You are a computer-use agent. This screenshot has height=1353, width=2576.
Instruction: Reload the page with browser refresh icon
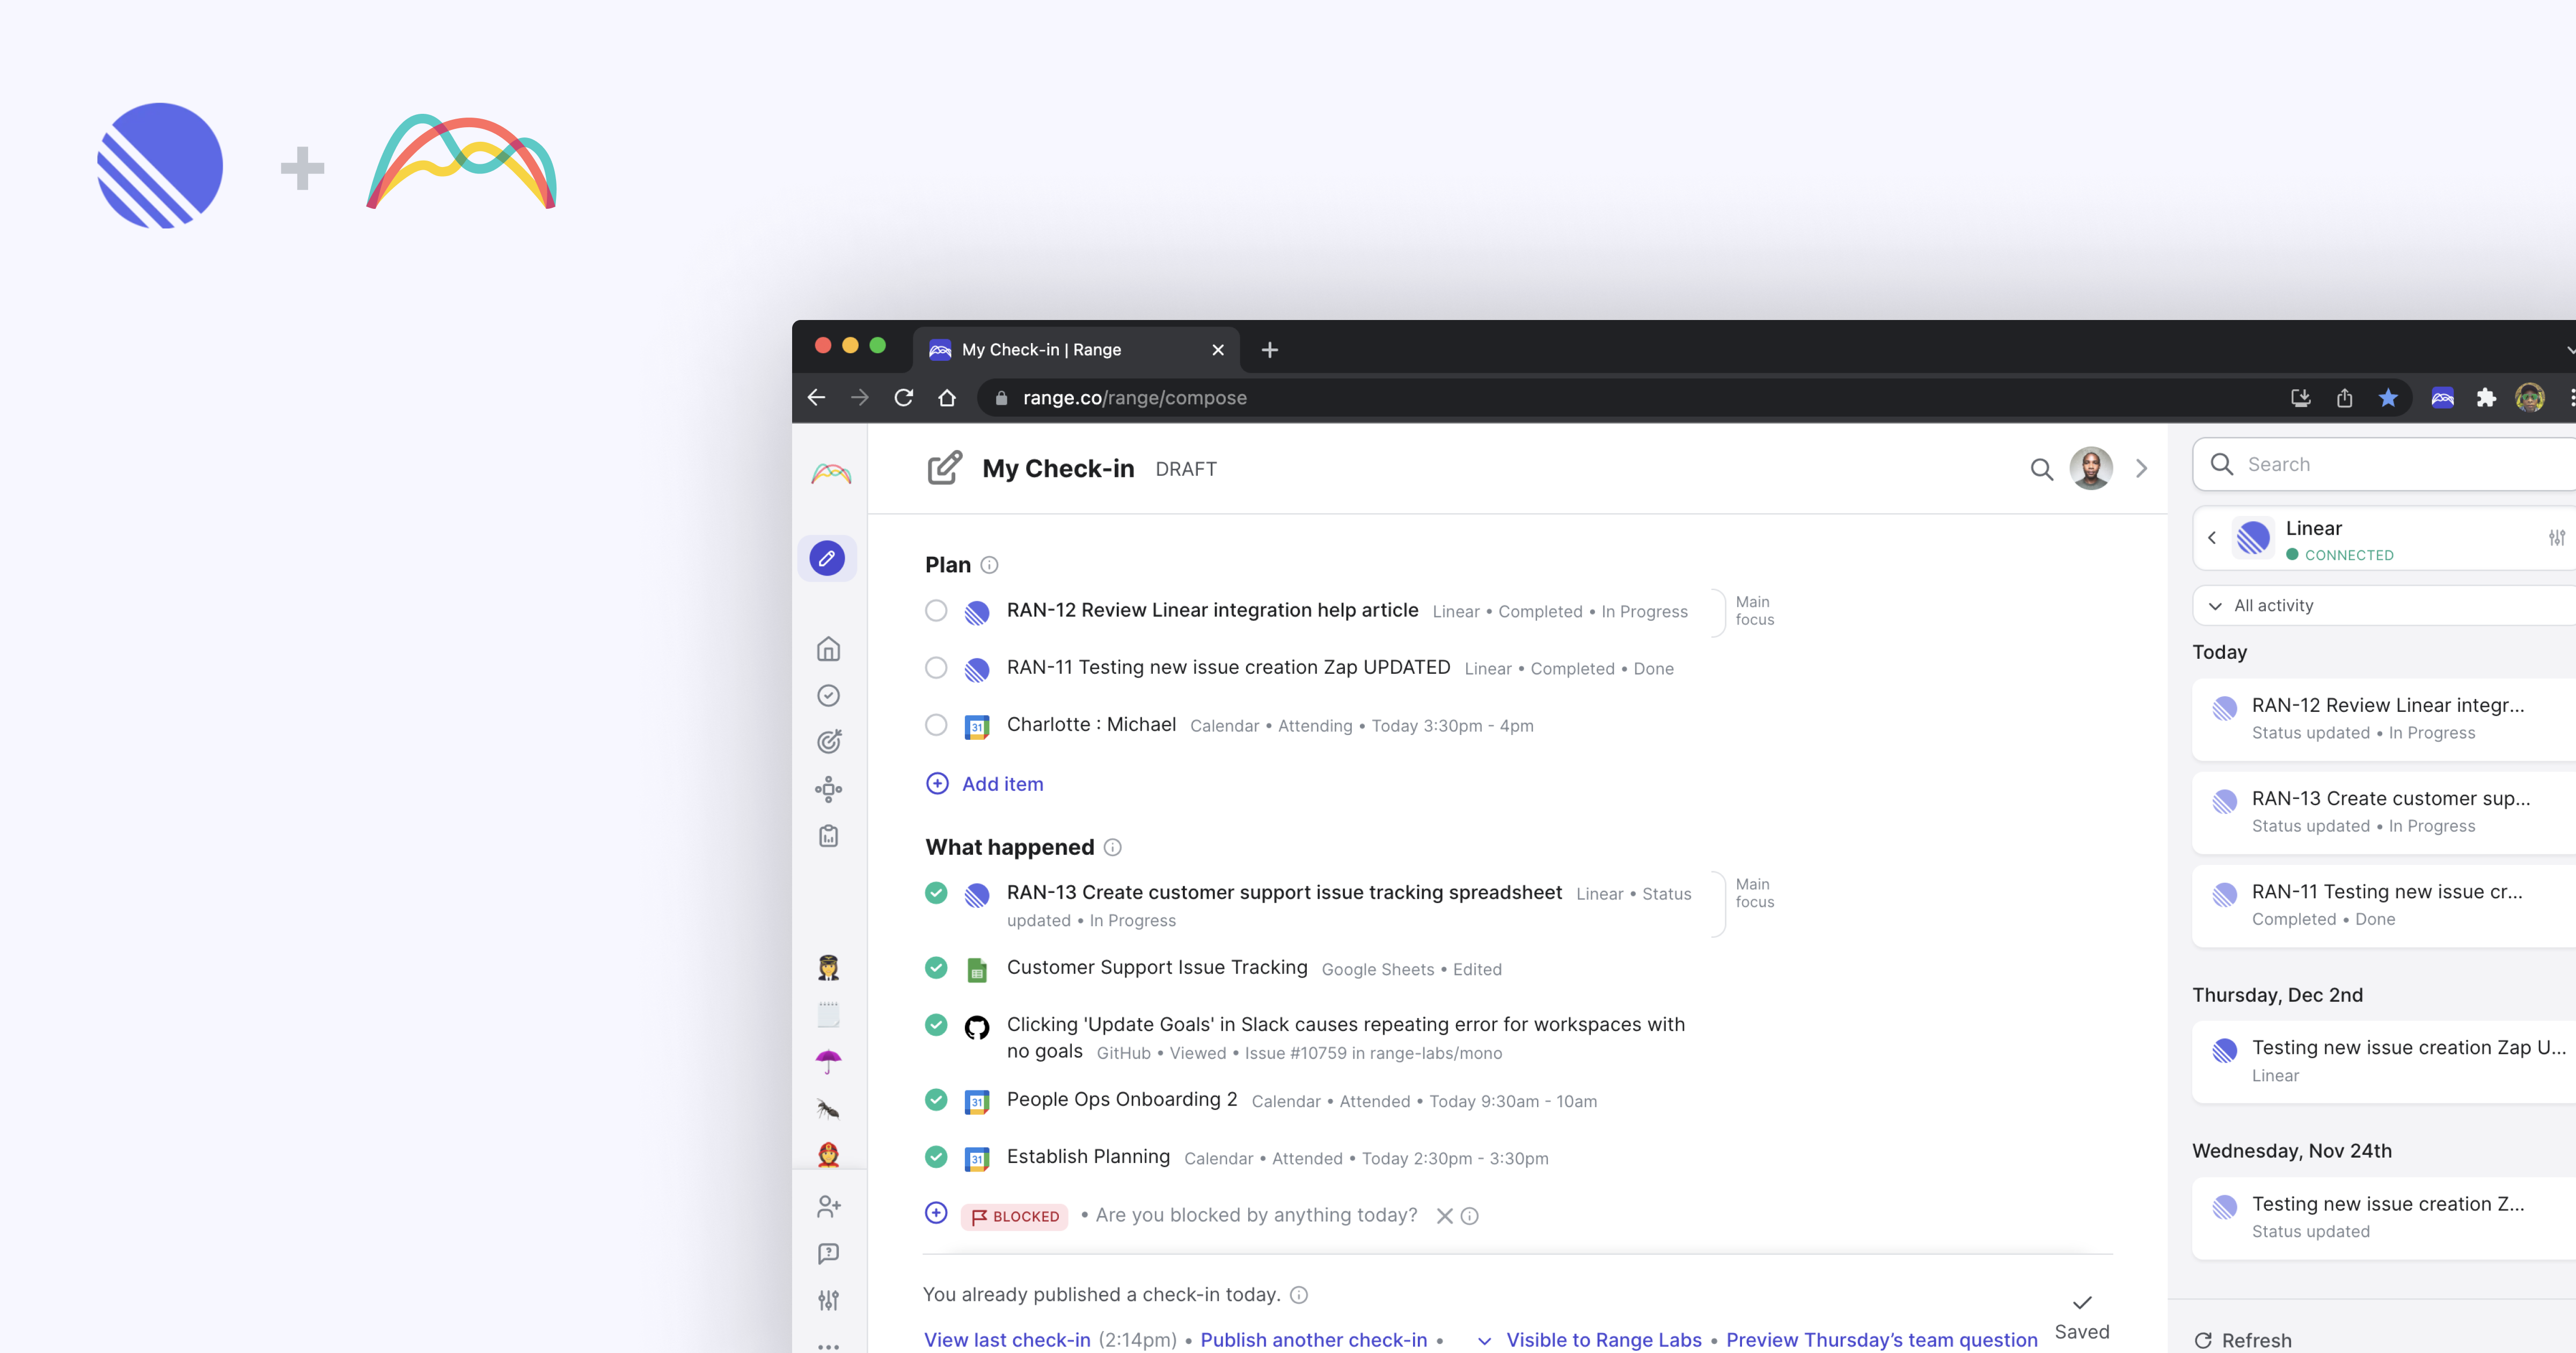(x=903, y=397)
